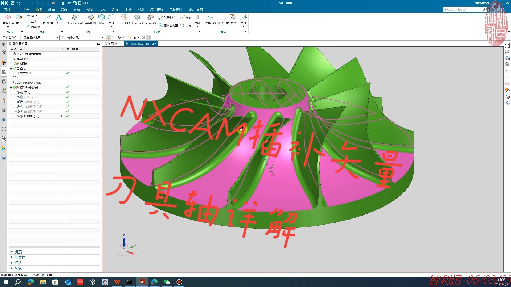The image size is (511, 287).
Task: Click the 文本 (Text) tool icon
Action: [59, 18]
